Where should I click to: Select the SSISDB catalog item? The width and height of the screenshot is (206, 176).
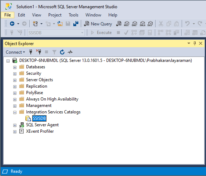pyautogui.click(x=39, y=118)
